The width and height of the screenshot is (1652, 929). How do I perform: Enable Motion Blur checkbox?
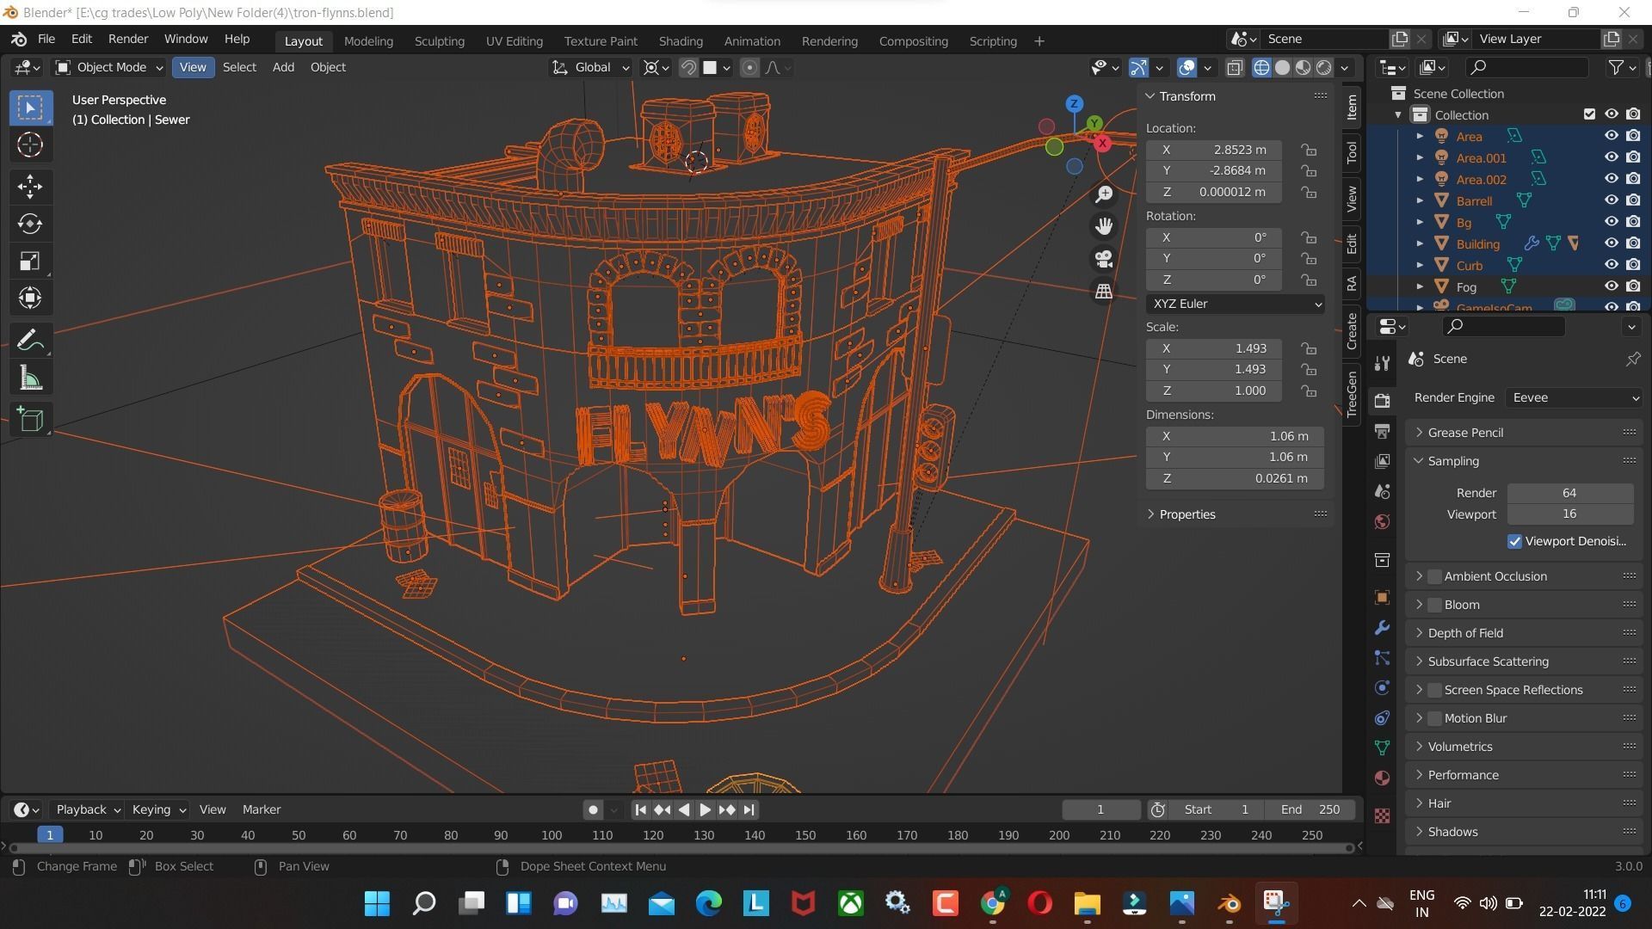(x=1434, y=718)
